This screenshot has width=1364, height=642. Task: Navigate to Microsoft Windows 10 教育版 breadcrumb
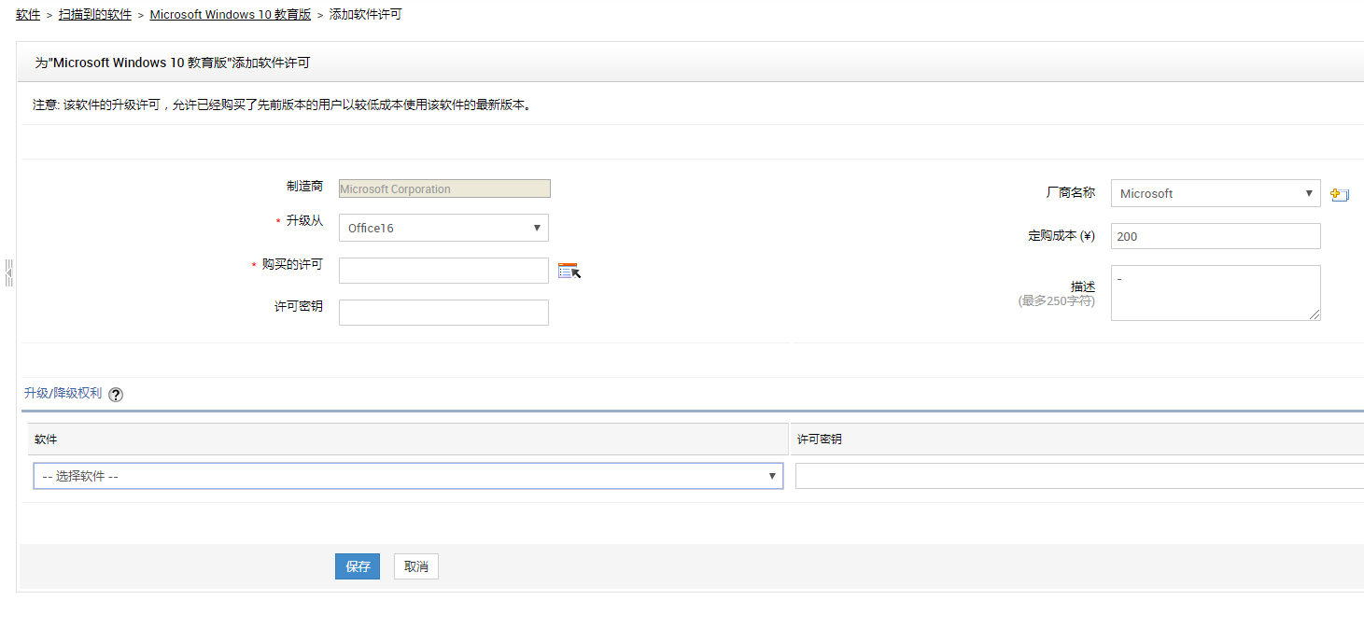(230, 15)
